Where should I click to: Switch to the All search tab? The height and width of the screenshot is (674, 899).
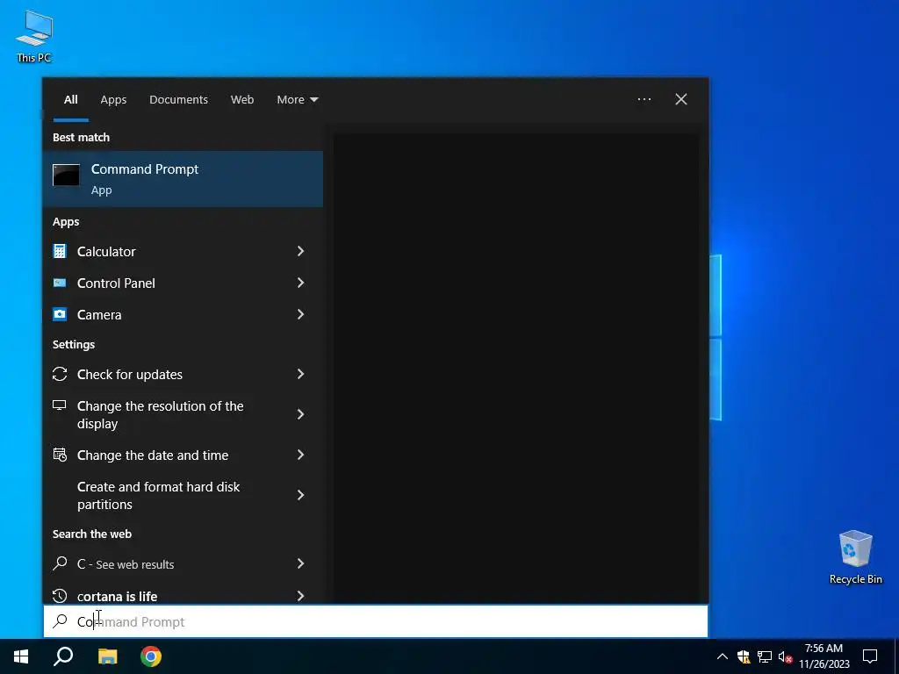[x=70, y=100]
